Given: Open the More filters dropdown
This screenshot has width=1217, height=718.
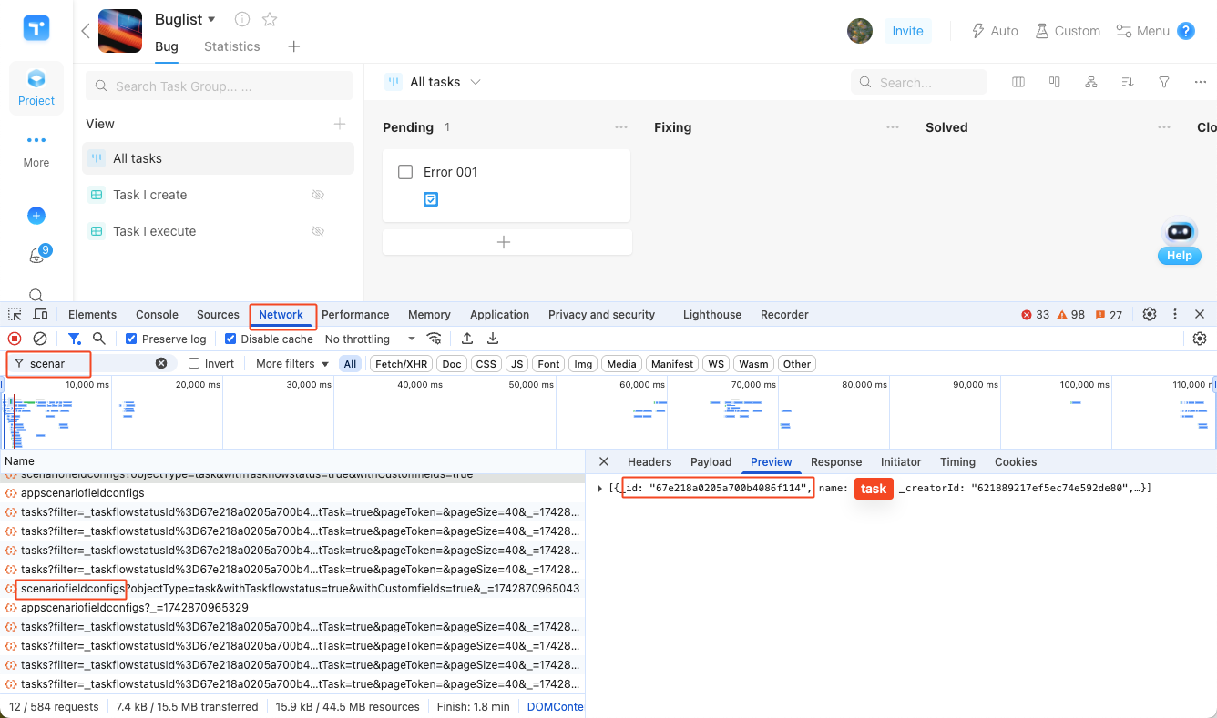Looking at the screenshot, I should [292, 363].
